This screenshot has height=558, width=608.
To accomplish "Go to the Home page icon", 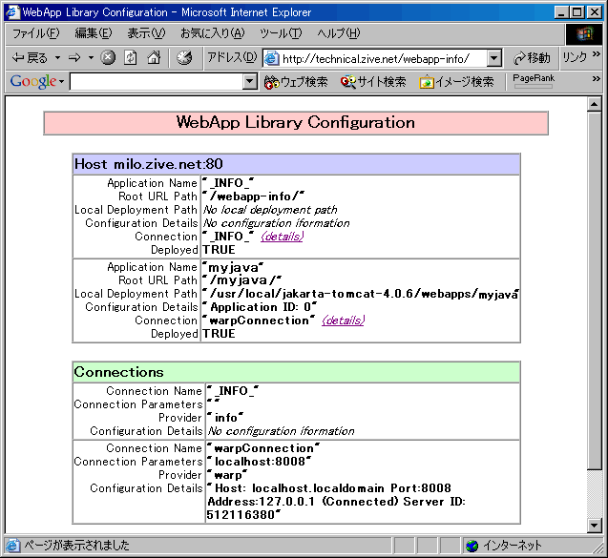I will click(154, 58).
